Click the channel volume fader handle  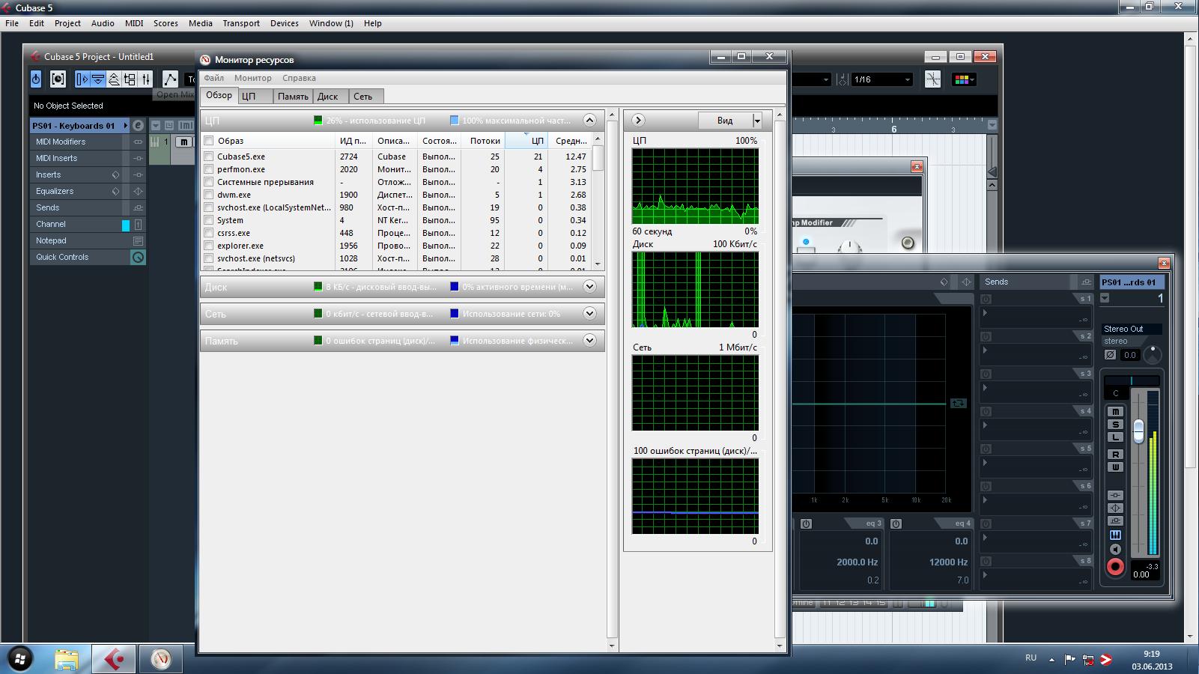[1138, 431]
